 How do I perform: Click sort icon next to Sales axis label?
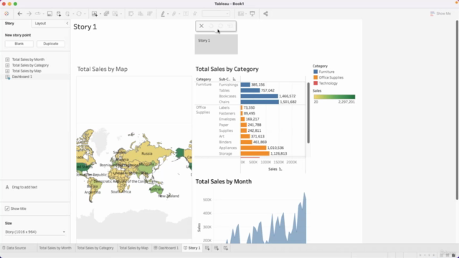point(280,169)
